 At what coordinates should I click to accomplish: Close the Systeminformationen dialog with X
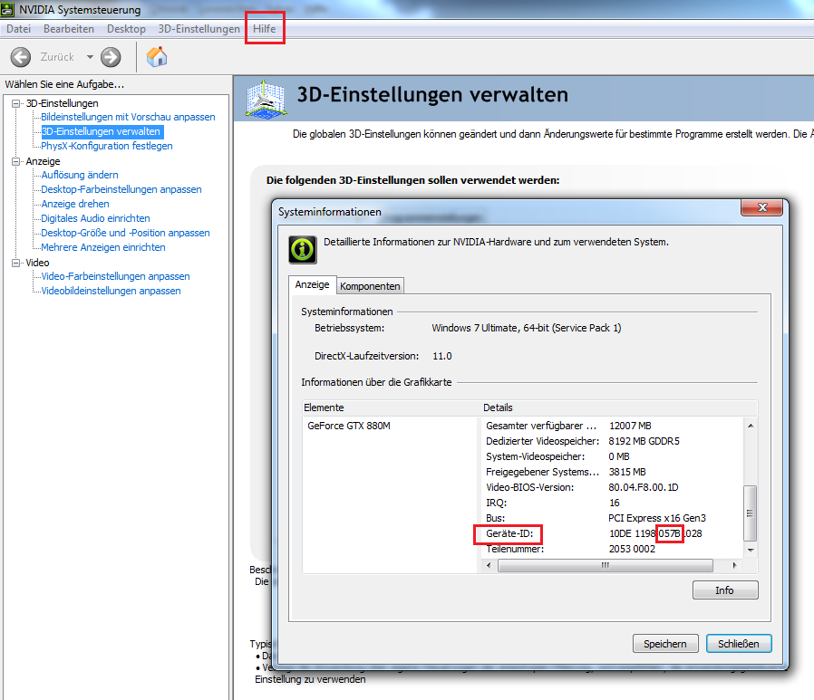[762, 207]
